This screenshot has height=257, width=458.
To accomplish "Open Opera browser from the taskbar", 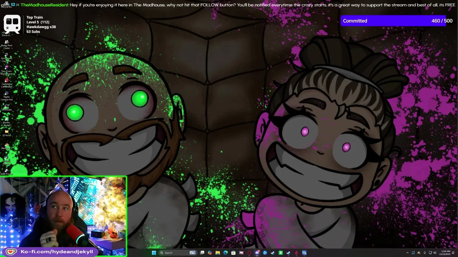I will [249, 253].
